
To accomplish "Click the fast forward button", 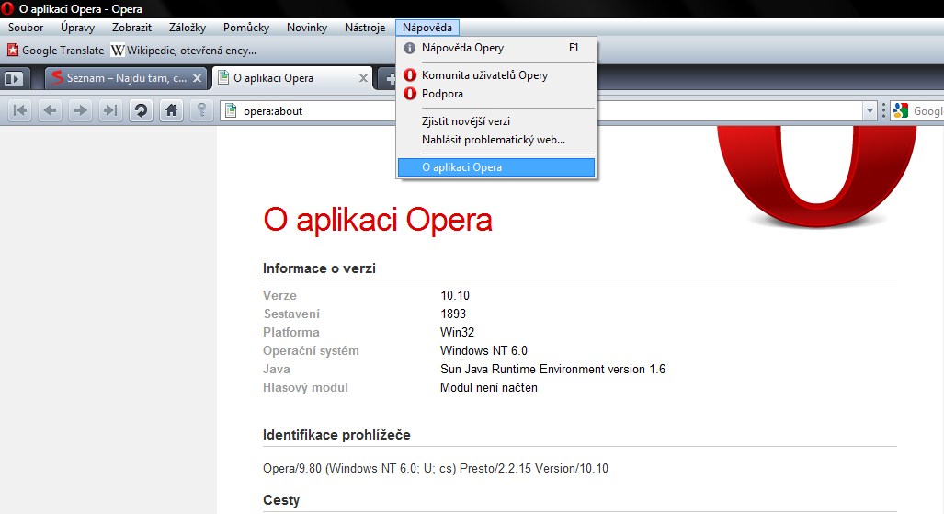I will (x=110, y=110).
